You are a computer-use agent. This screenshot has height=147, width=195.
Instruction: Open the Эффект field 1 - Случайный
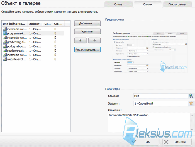tap(161, 103)
